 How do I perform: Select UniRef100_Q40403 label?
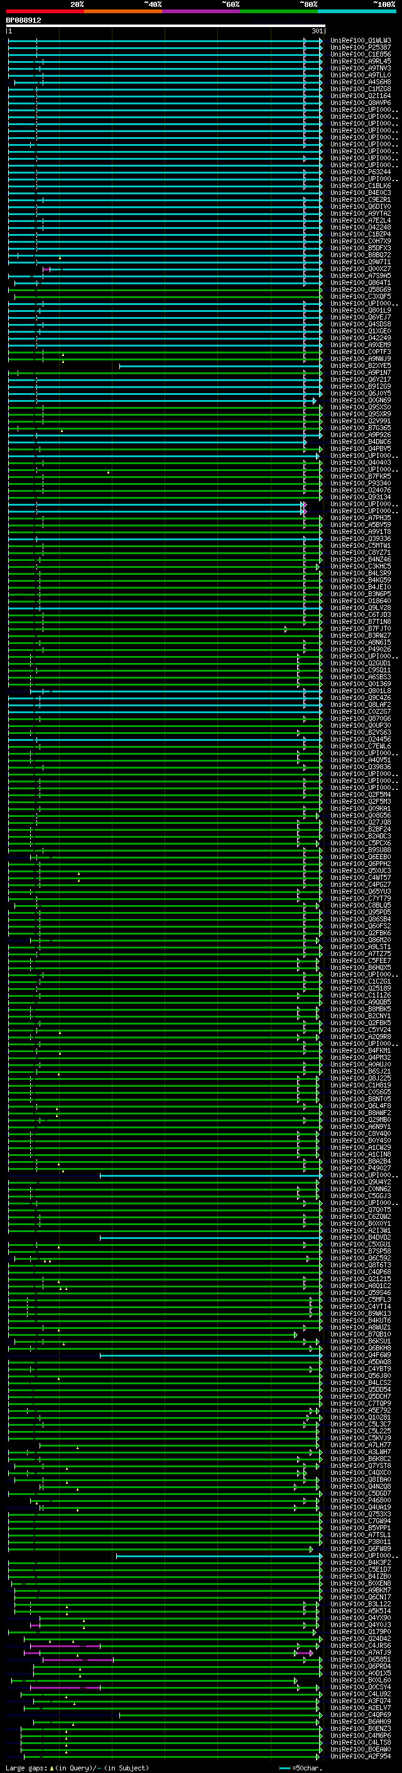pos(360,462)
